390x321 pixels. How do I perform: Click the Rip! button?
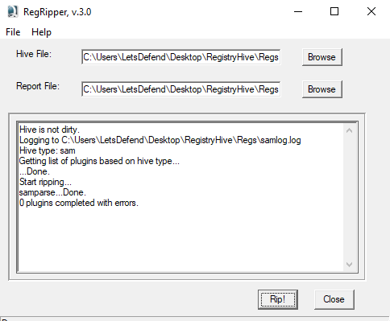(x=278, y=299)
